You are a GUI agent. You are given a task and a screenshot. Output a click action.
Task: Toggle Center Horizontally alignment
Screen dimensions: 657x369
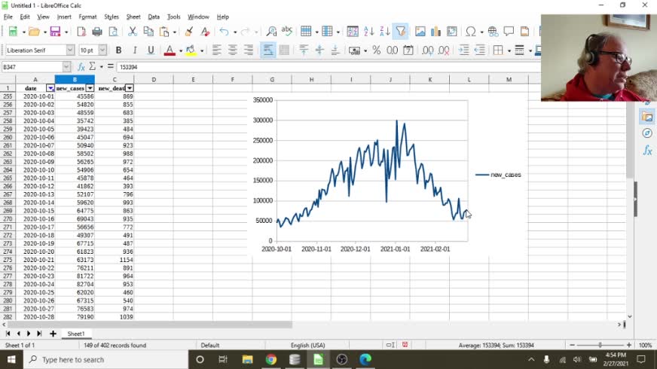tap(233, 50)
